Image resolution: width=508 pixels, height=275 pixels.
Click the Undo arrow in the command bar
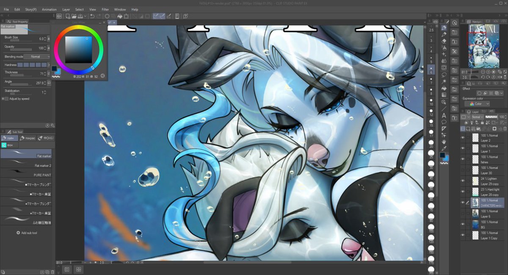(92, 16)
